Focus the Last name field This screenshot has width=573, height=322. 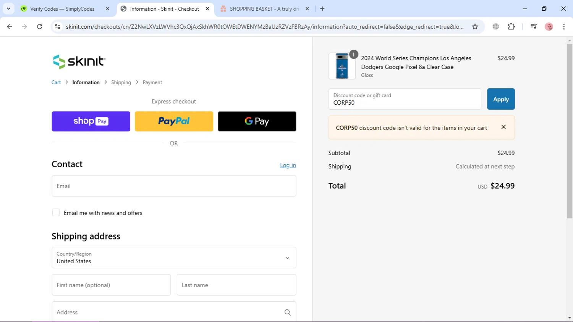[x=236, y=285]
